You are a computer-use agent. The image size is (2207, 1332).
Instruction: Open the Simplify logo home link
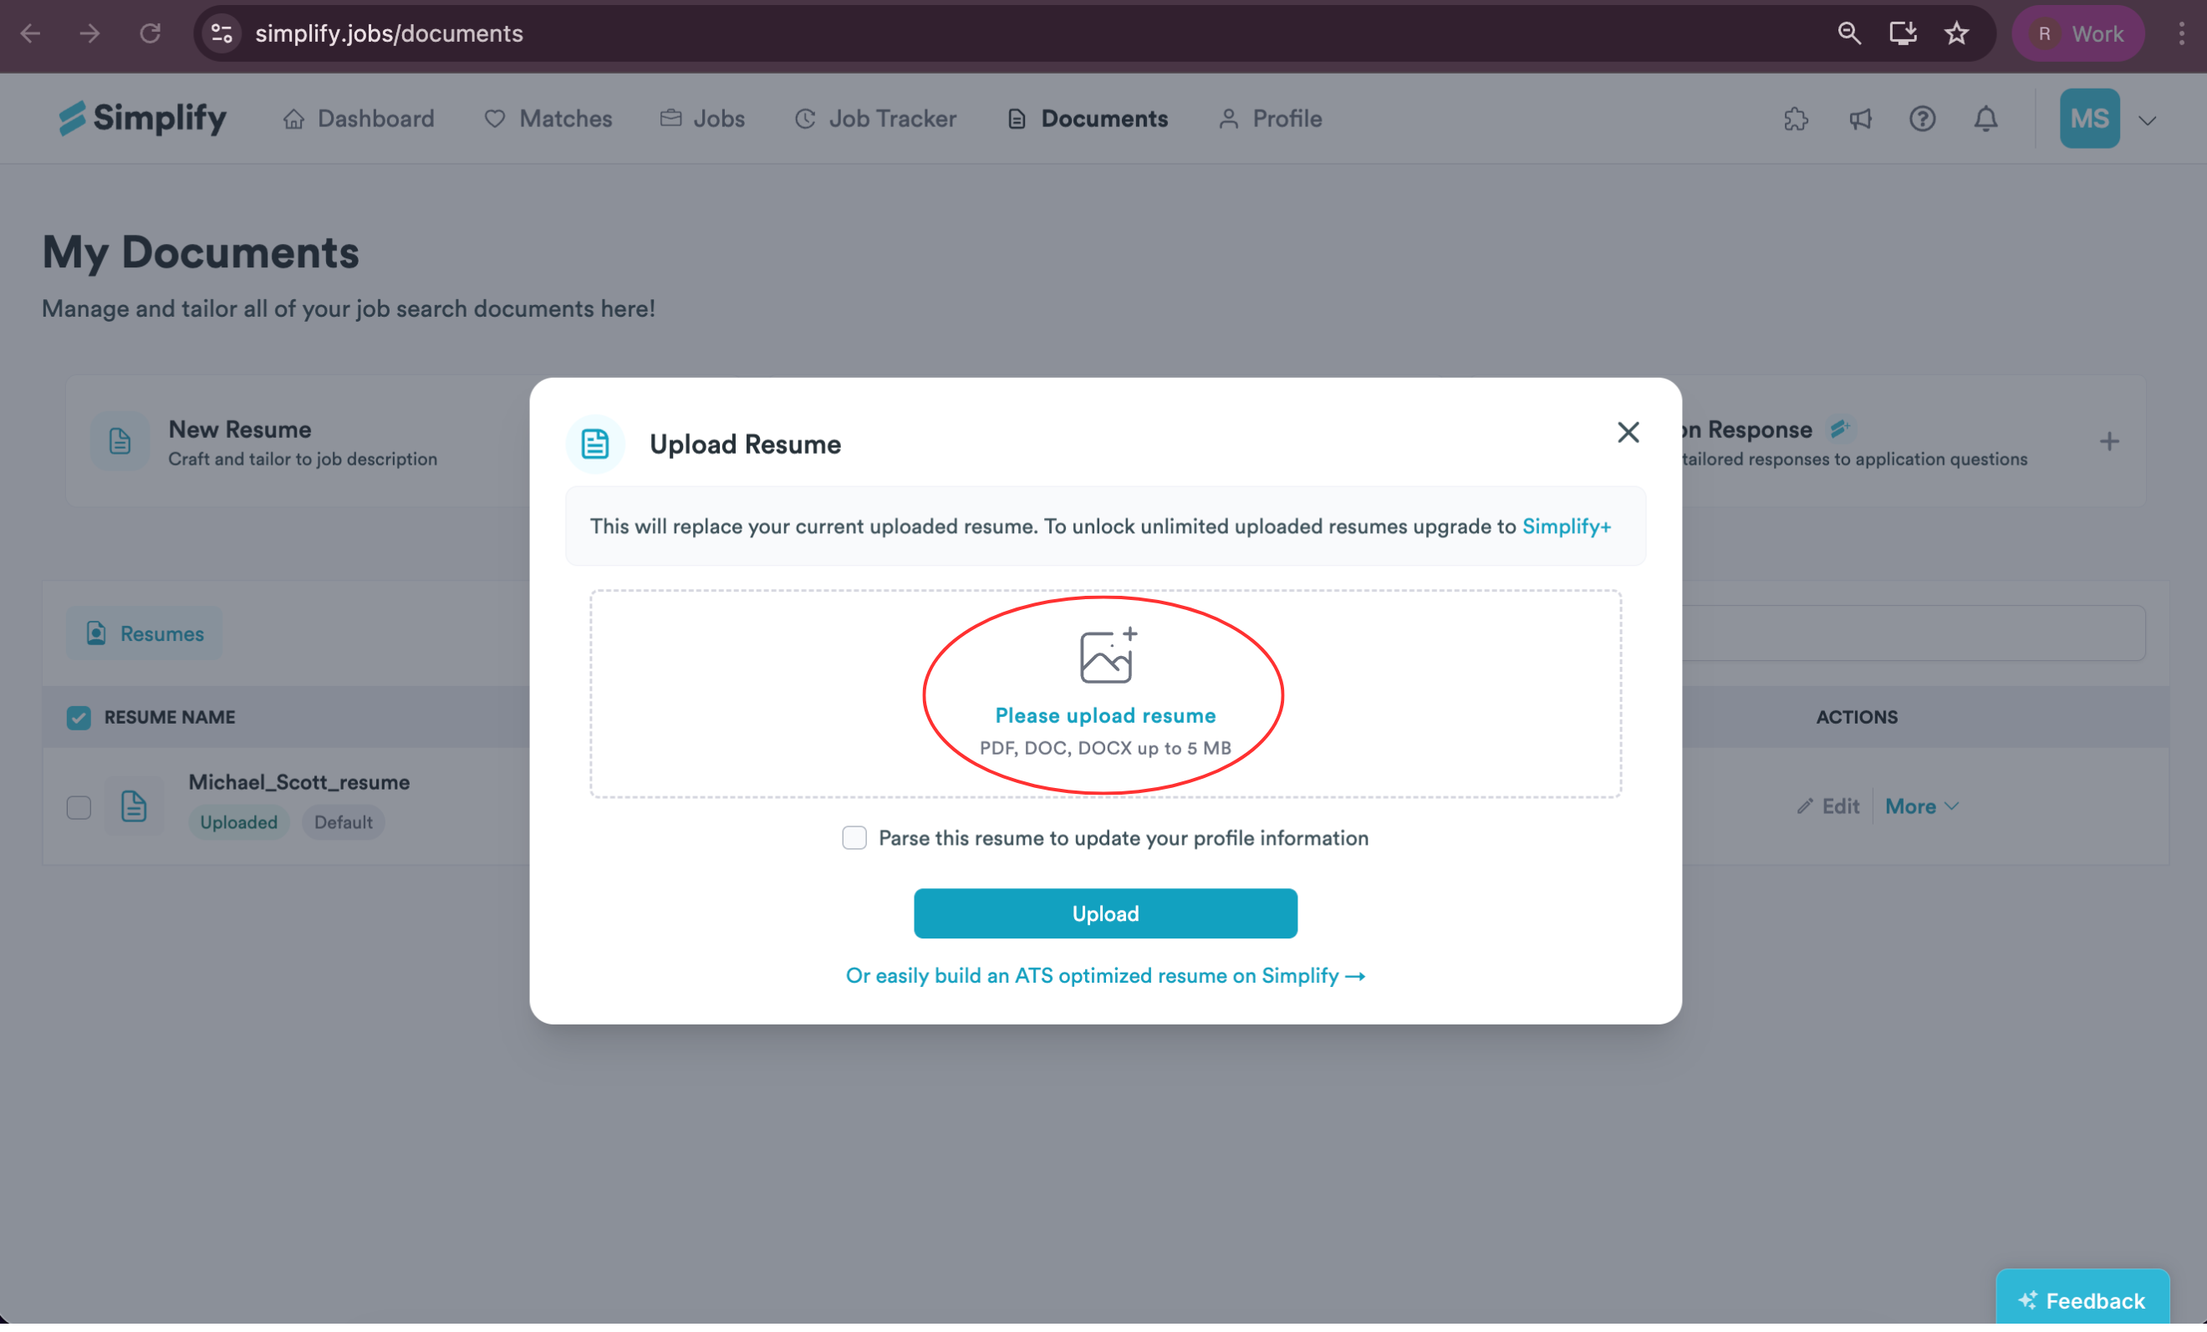(x=142, y=118)
